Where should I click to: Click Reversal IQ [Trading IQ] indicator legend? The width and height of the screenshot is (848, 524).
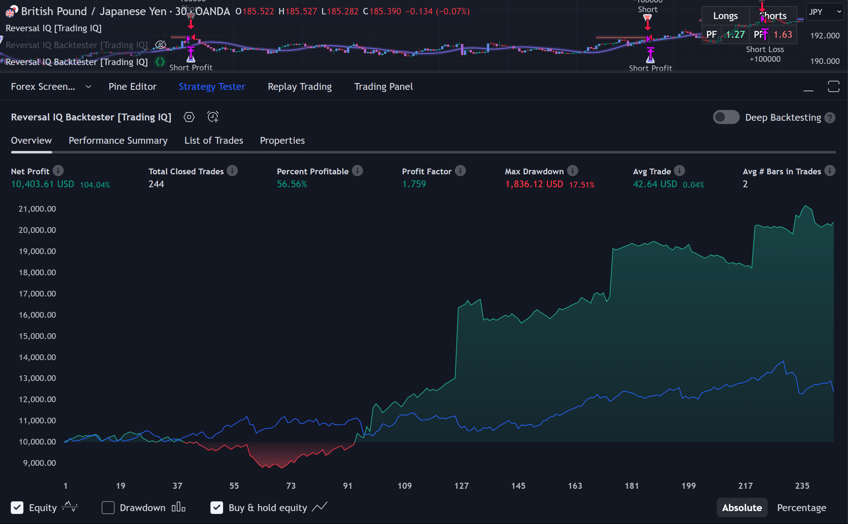(54, 28)
